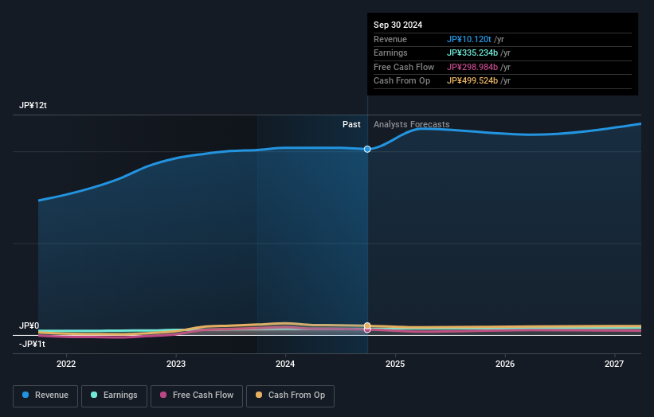Click the teal Earnings legend dot

point(94,395)
